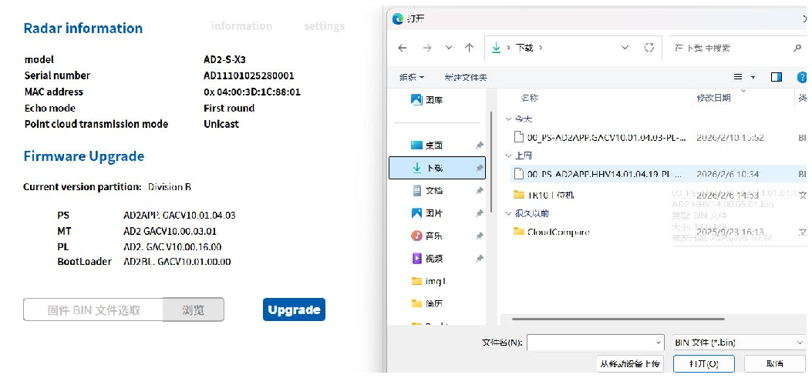812x378 pixels.
Task: Switch to the settings tab on radar page
Action: [x=324, y=26]
